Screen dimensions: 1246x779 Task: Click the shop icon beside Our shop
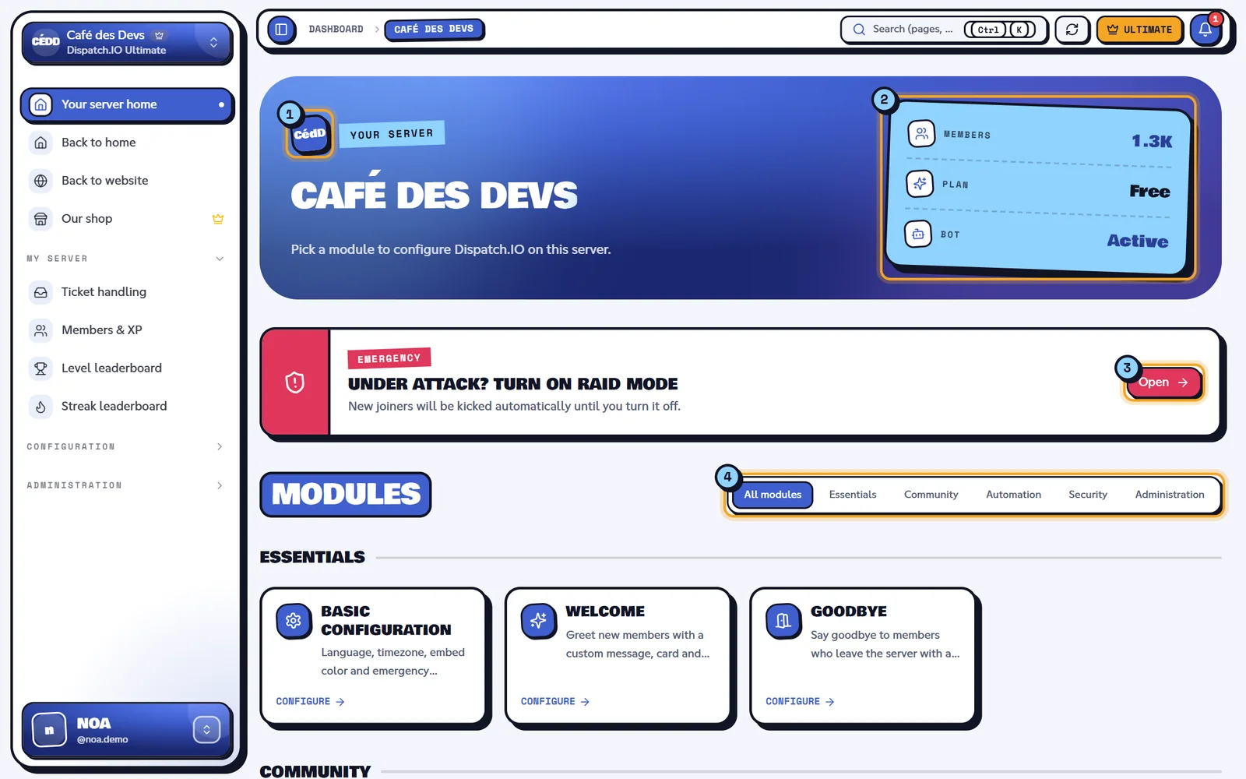click(40, 219)
